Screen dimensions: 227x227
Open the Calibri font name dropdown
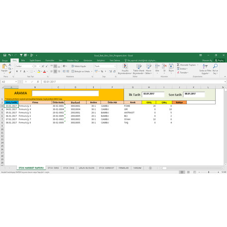click(24, 66)
